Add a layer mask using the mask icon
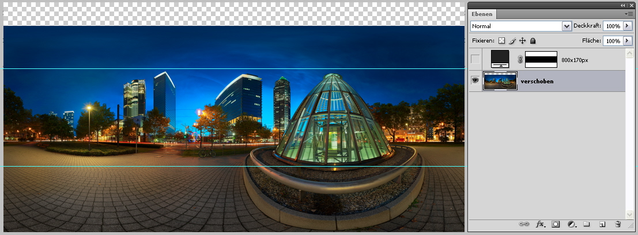Image resolution: width=638 pixels, height=235 pixels. click(556, 224)
